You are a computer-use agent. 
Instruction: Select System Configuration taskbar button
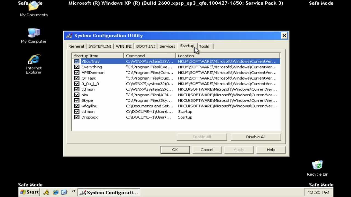(x=109, y=193)
